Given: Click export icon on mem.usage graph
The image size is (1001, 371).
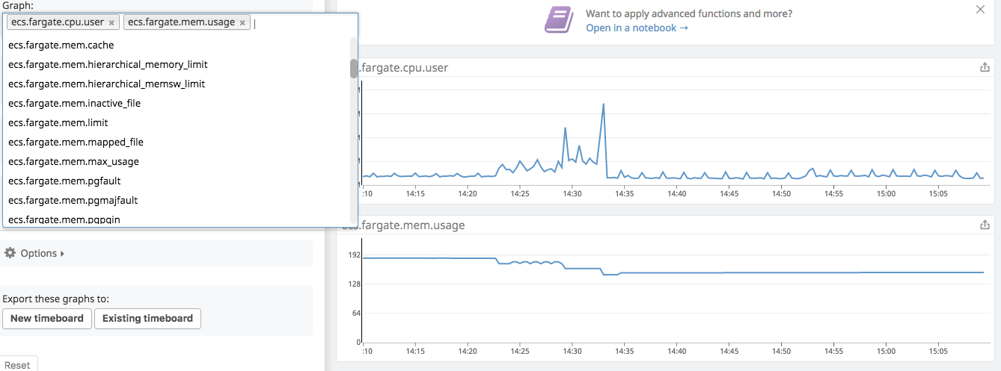Looking at the screenshot, I should tap(985, 224).
